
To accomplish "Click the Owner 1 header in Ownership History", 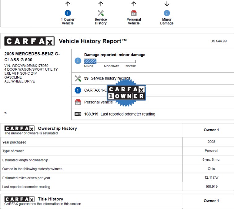I will [211, 130].
